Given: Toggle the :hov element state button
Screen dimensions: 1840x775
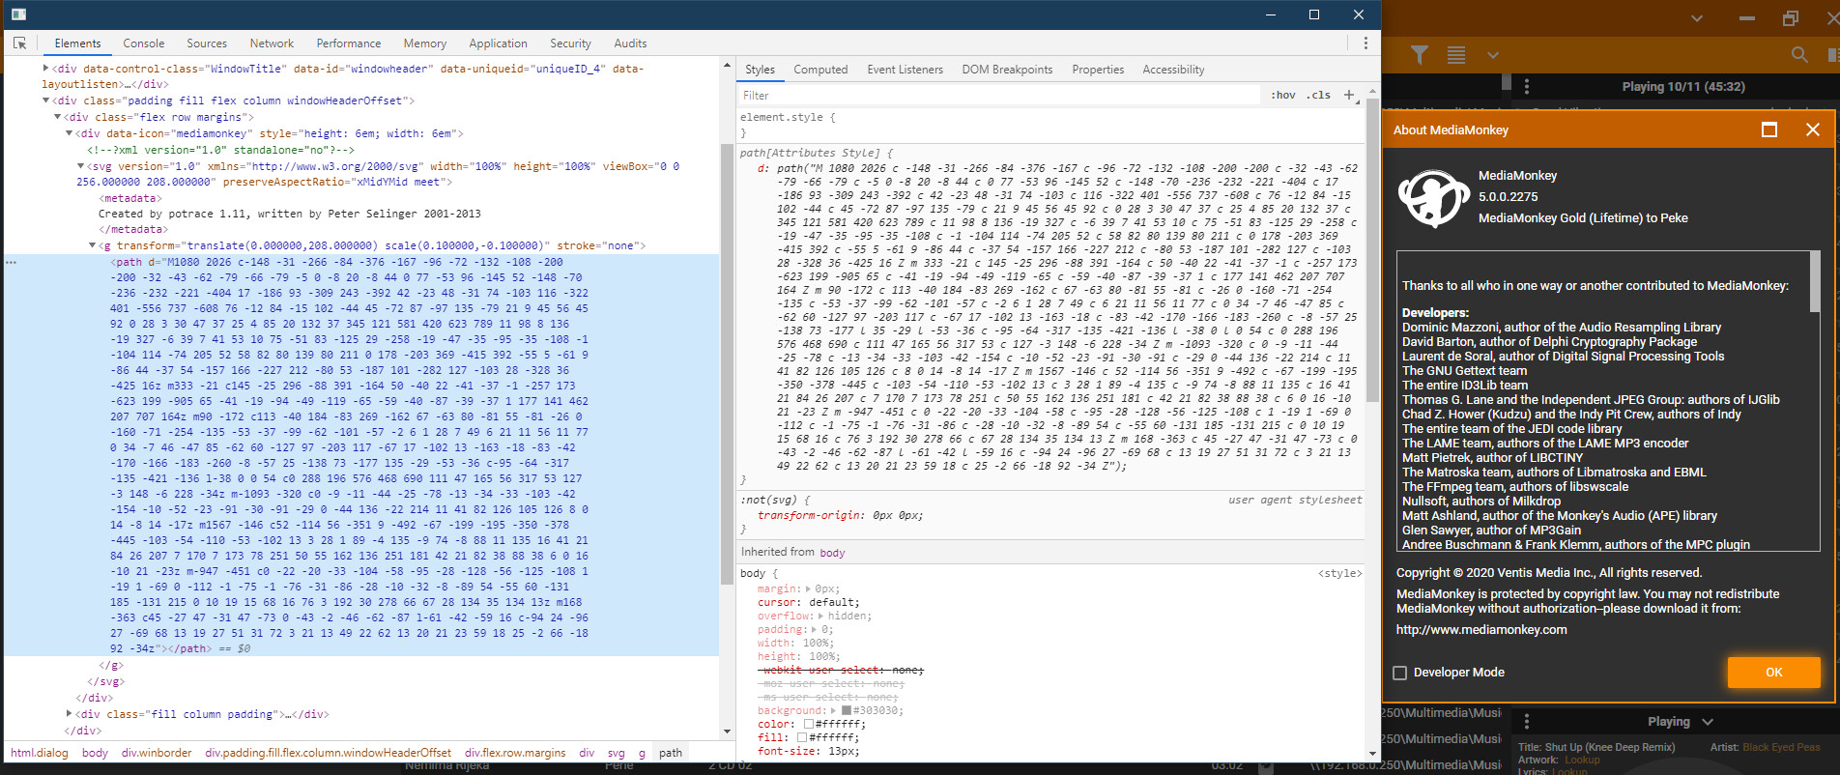Looking at the screenshot, I should tap(1283, 95).
